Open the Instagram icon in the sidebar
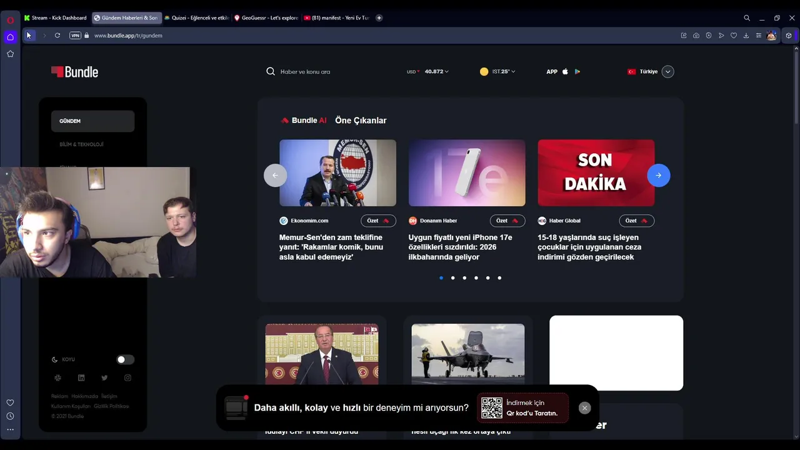The height and width of the screenshot is (450, 800). [127, 377]
